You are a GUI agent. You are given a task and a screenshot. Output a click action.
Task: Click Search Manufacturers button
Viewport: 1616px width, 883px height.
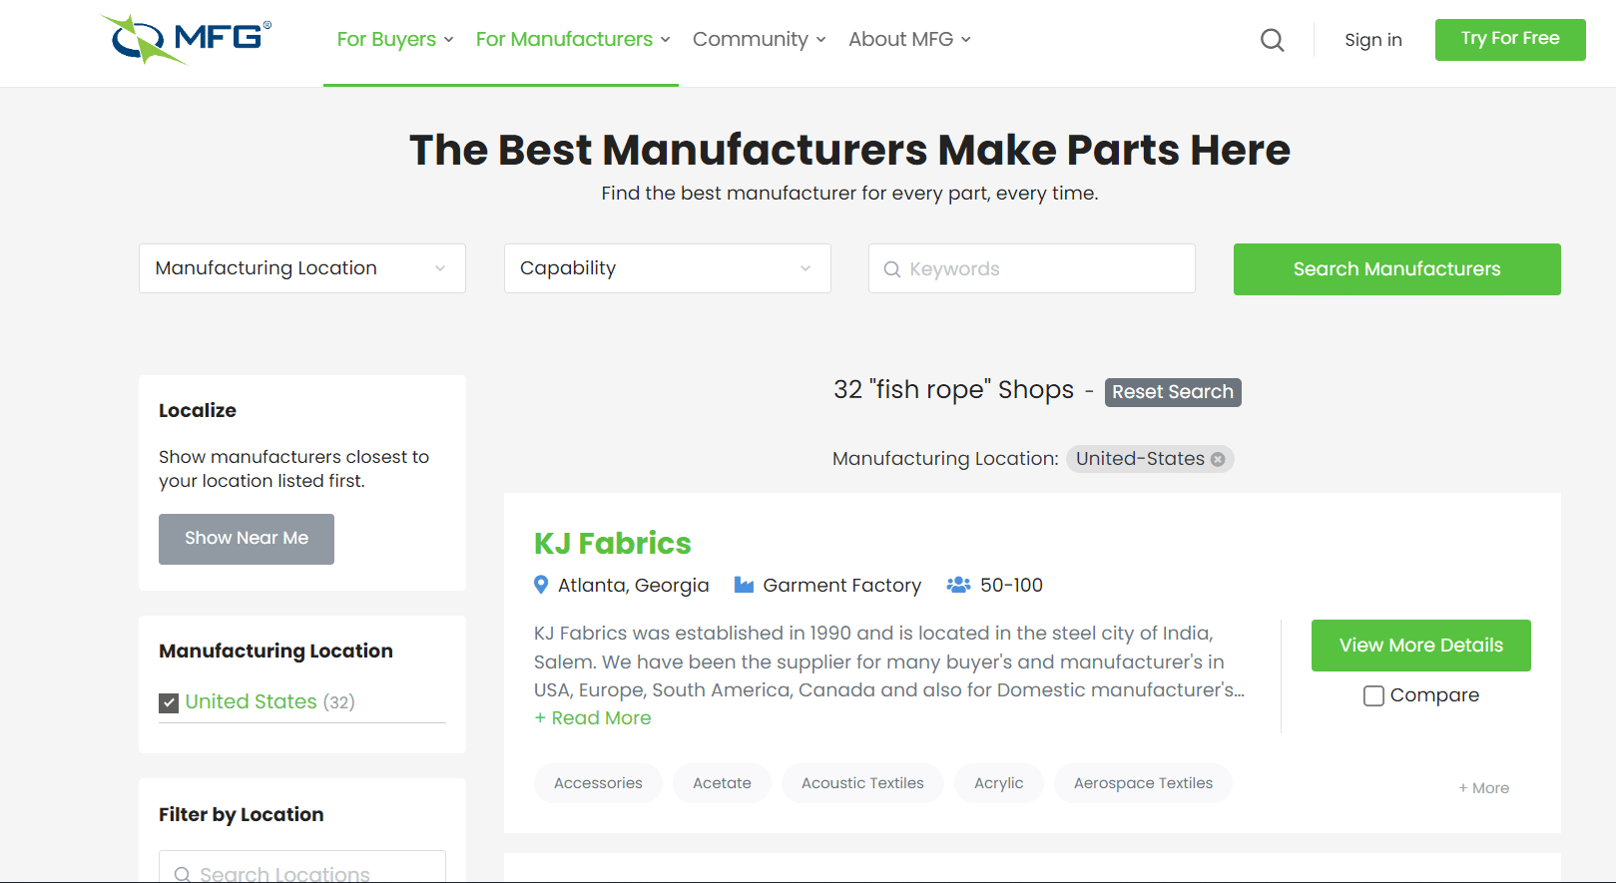point(1397,269)
